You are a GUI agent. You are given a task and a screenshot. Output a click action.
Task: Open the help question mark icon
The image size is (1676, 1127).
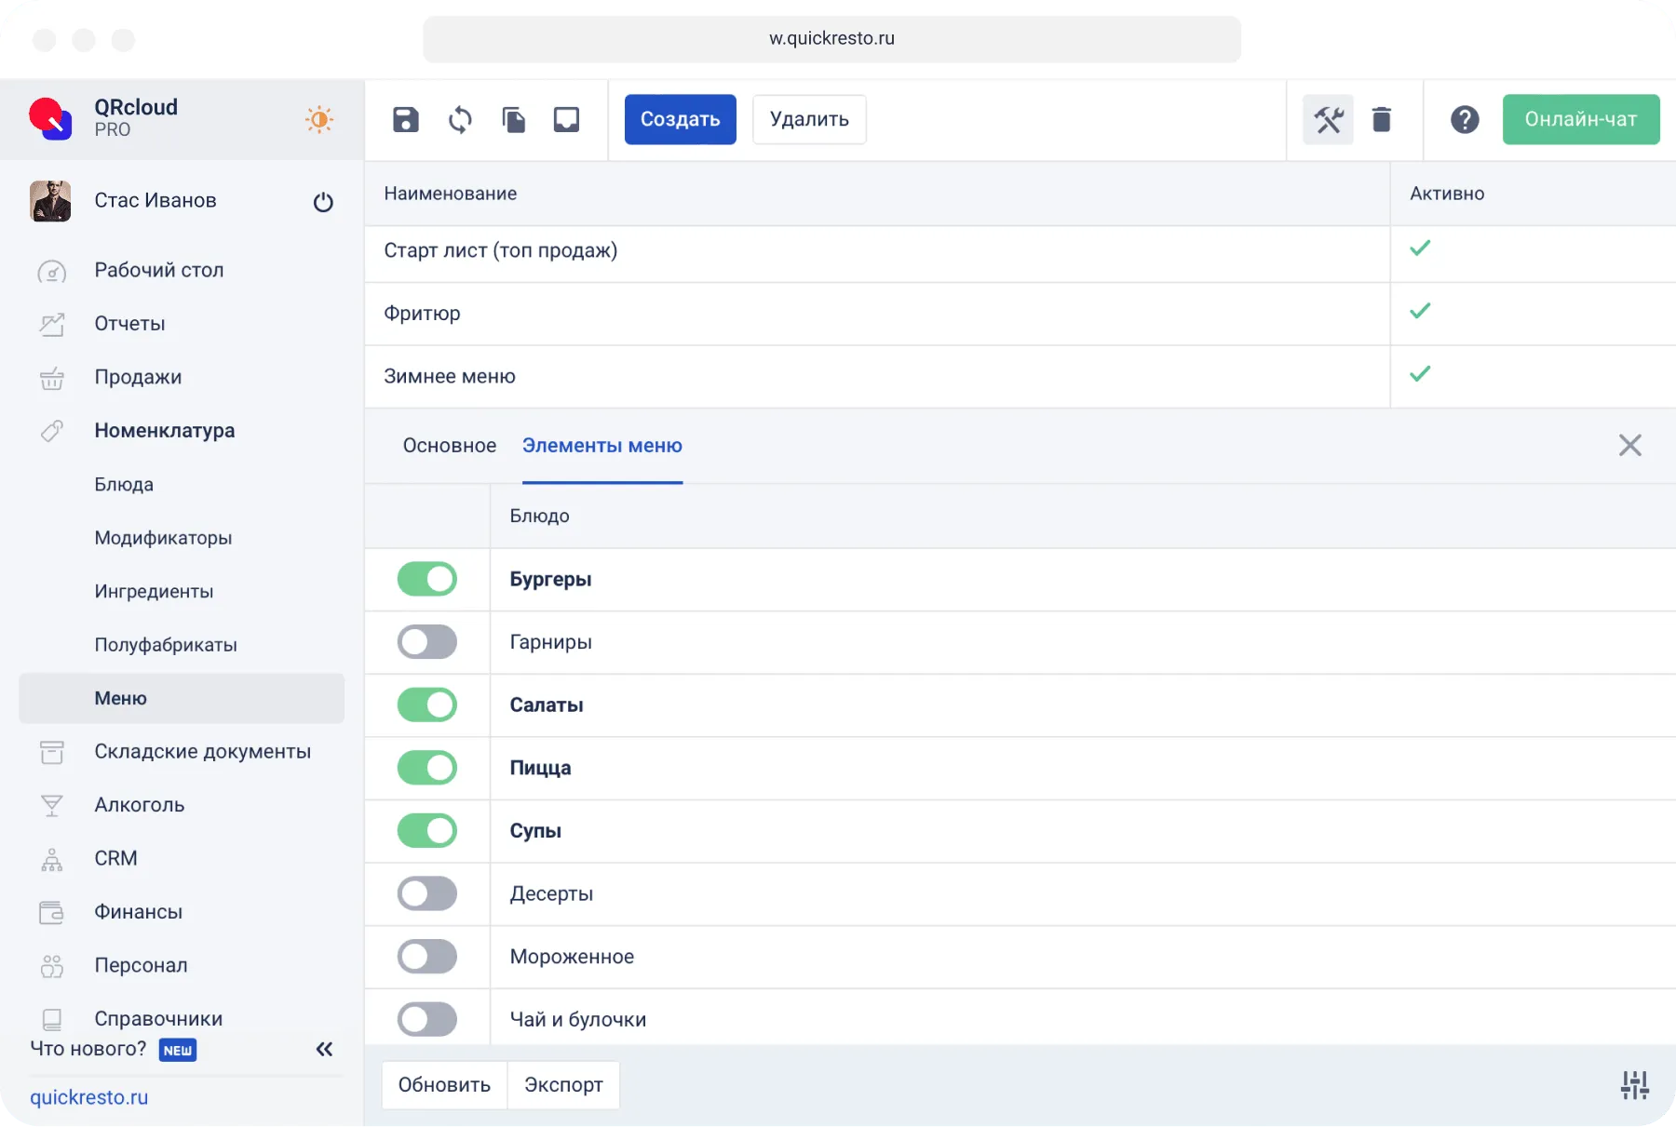[1464, 119]
